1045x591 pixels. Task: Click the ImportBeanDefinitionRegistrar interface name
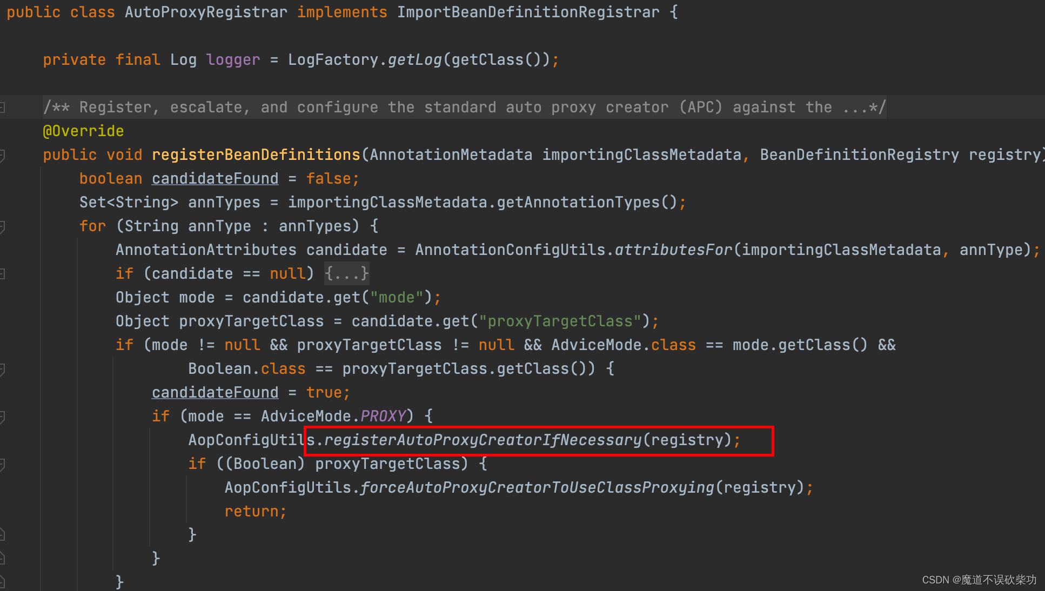[x=528, y=12]
